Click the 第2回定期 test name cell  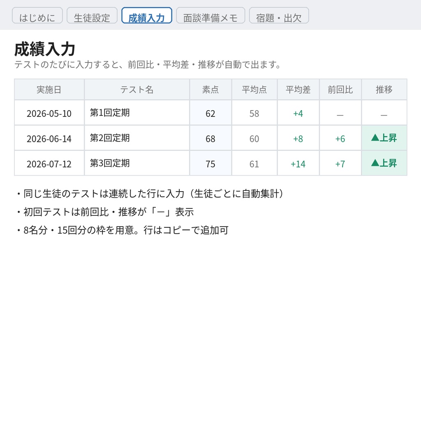click(137, 138)
